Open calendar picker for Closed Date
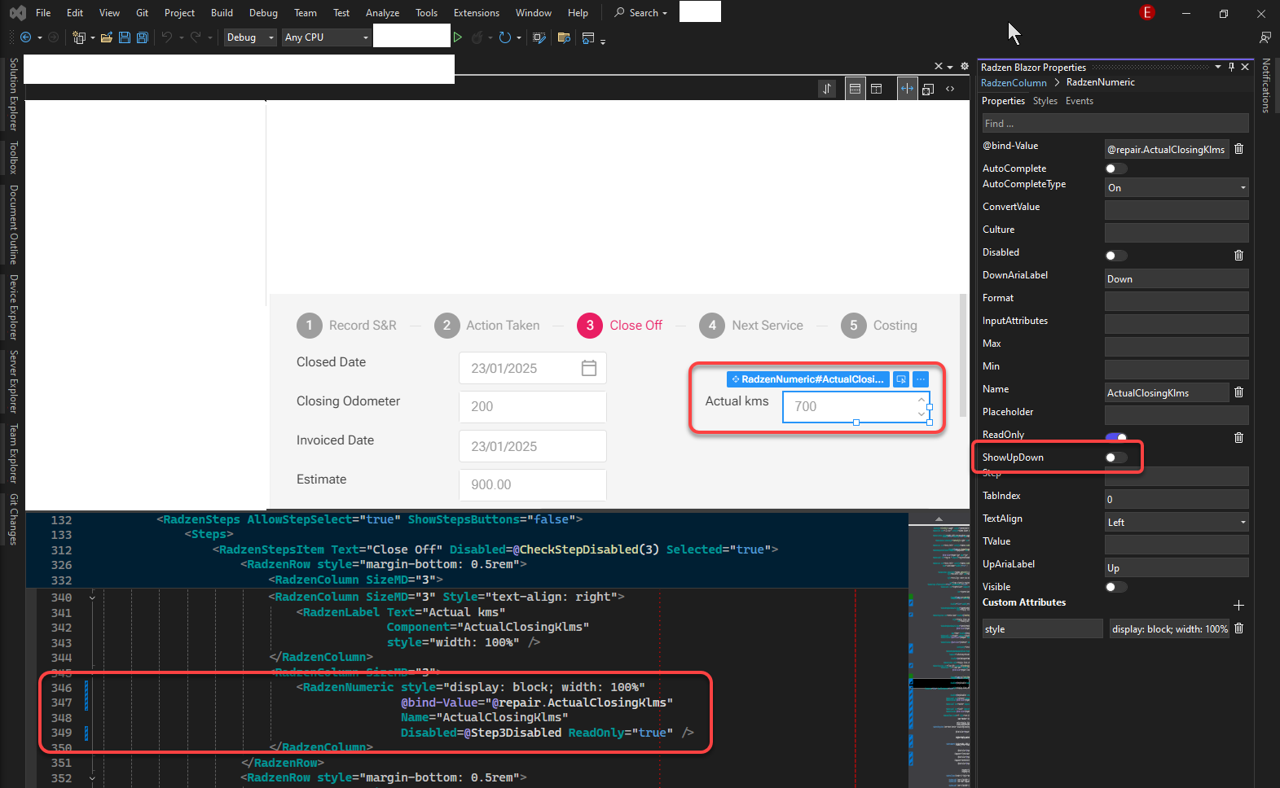 click(589, 368)
